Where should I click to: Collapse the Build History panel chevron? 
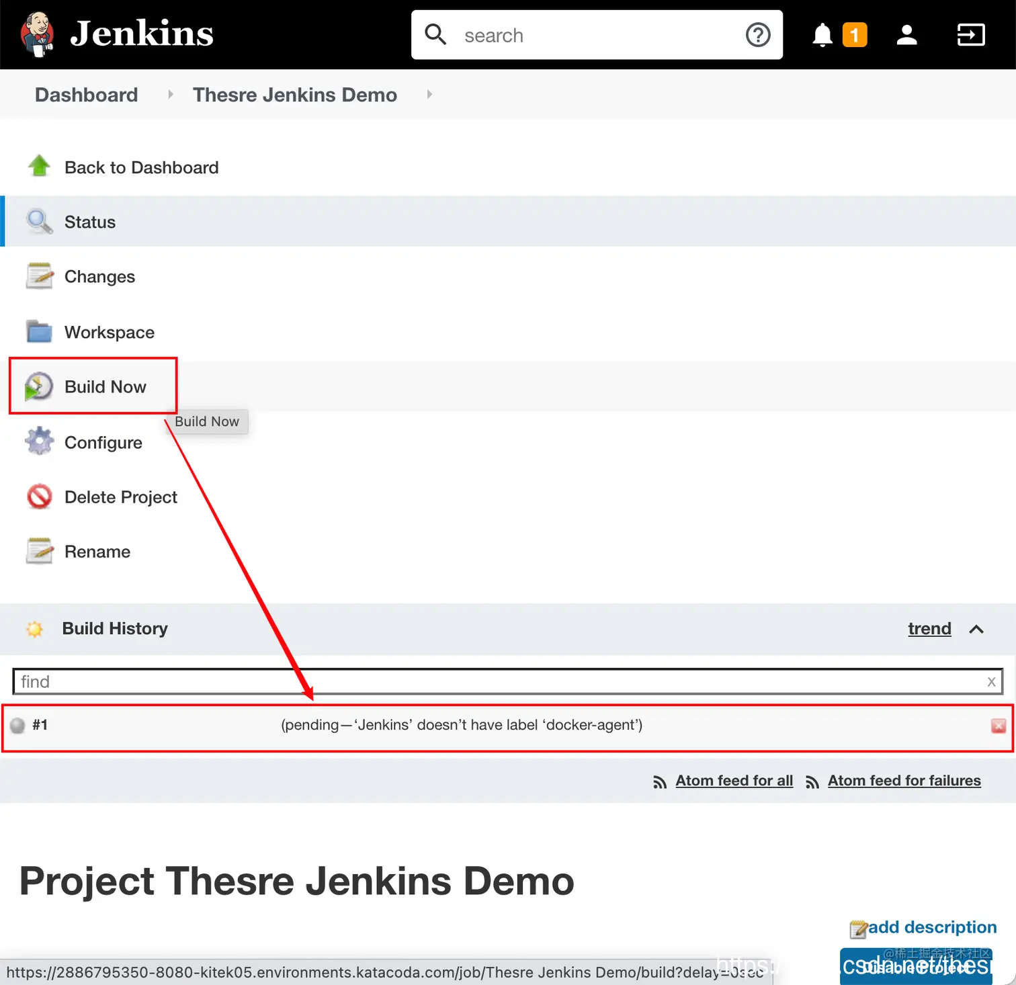pyautogui.click(x=976, y=629)
